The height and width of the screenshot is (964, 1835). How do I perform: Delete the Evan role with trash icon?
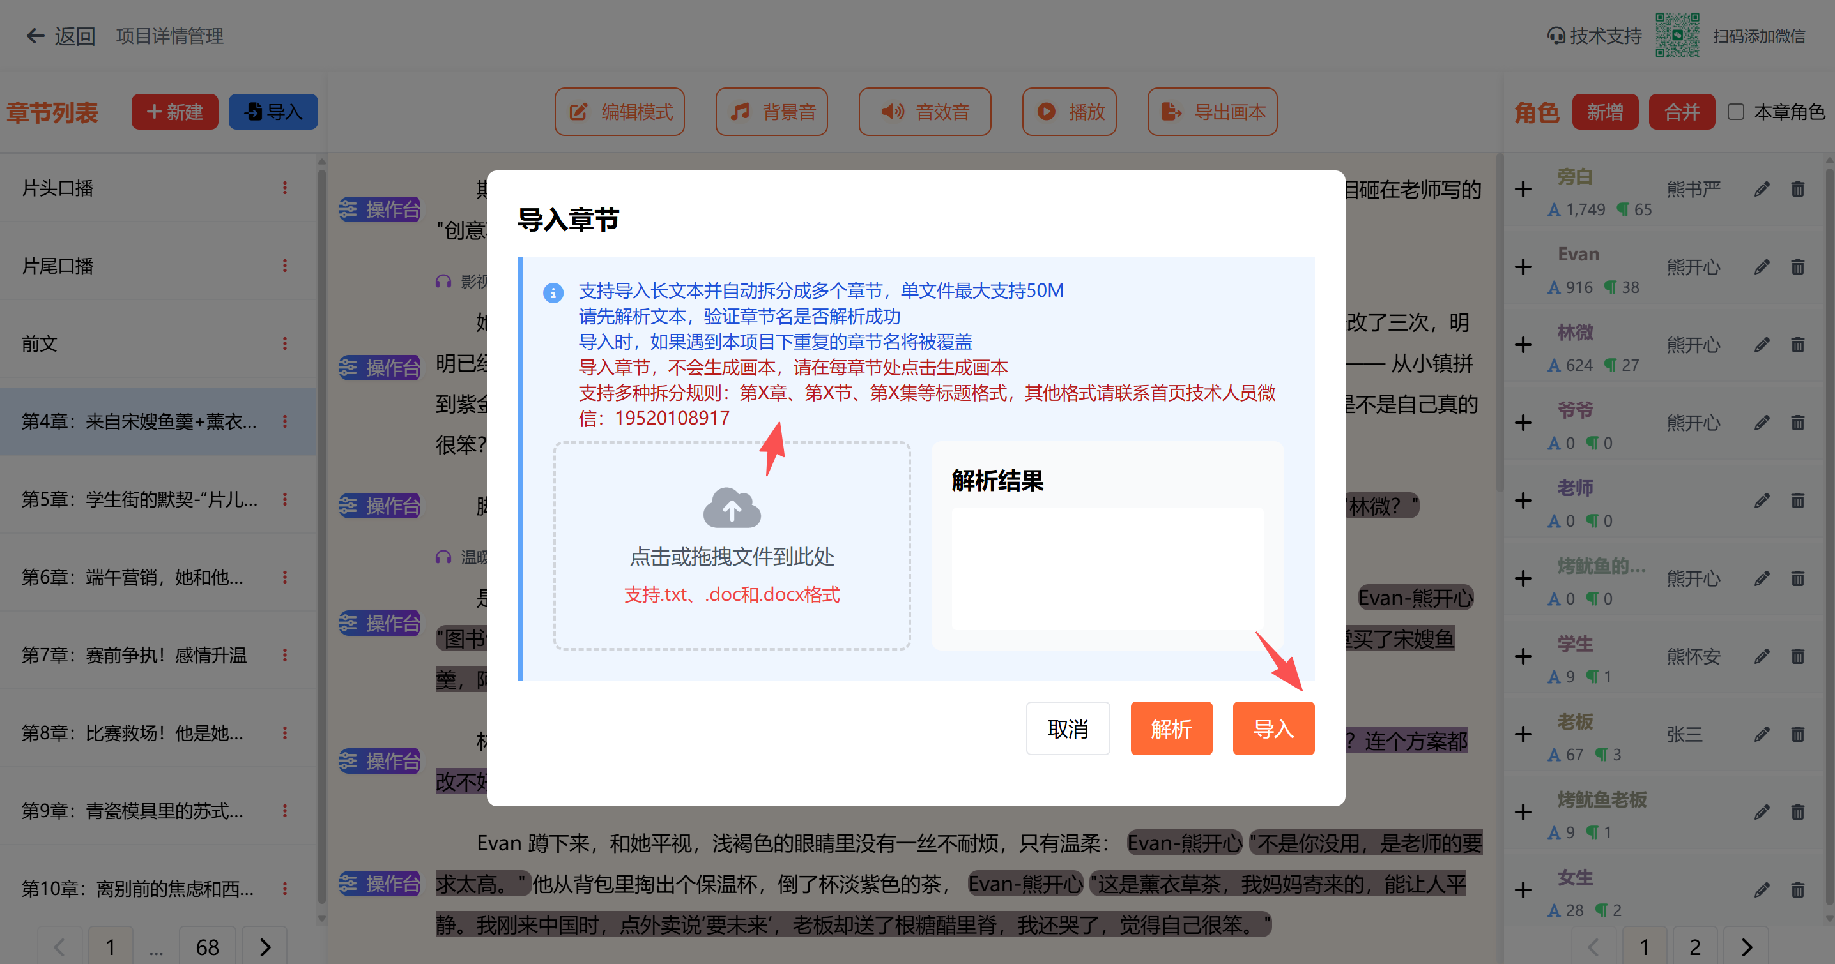1797,267
